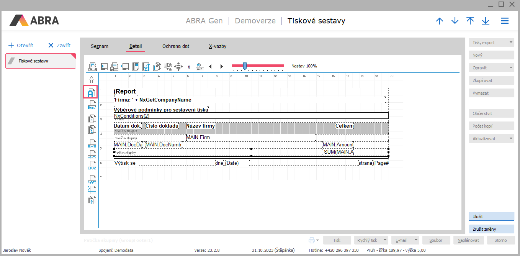Select the shapes object tool
This screenshot has width=520, height=256.
coord(92,165)
